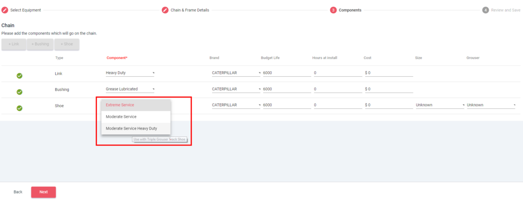This screenshot has width=523, height=200.
Task: Click the + Shoe button
Action: point(67,44)
